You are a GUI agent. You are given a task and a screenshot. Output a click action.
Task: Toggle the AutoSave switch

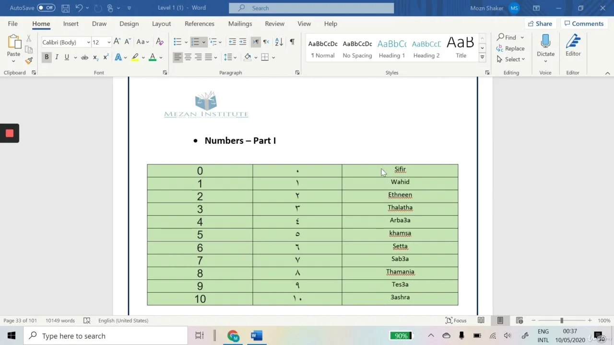tap(46, 8)
